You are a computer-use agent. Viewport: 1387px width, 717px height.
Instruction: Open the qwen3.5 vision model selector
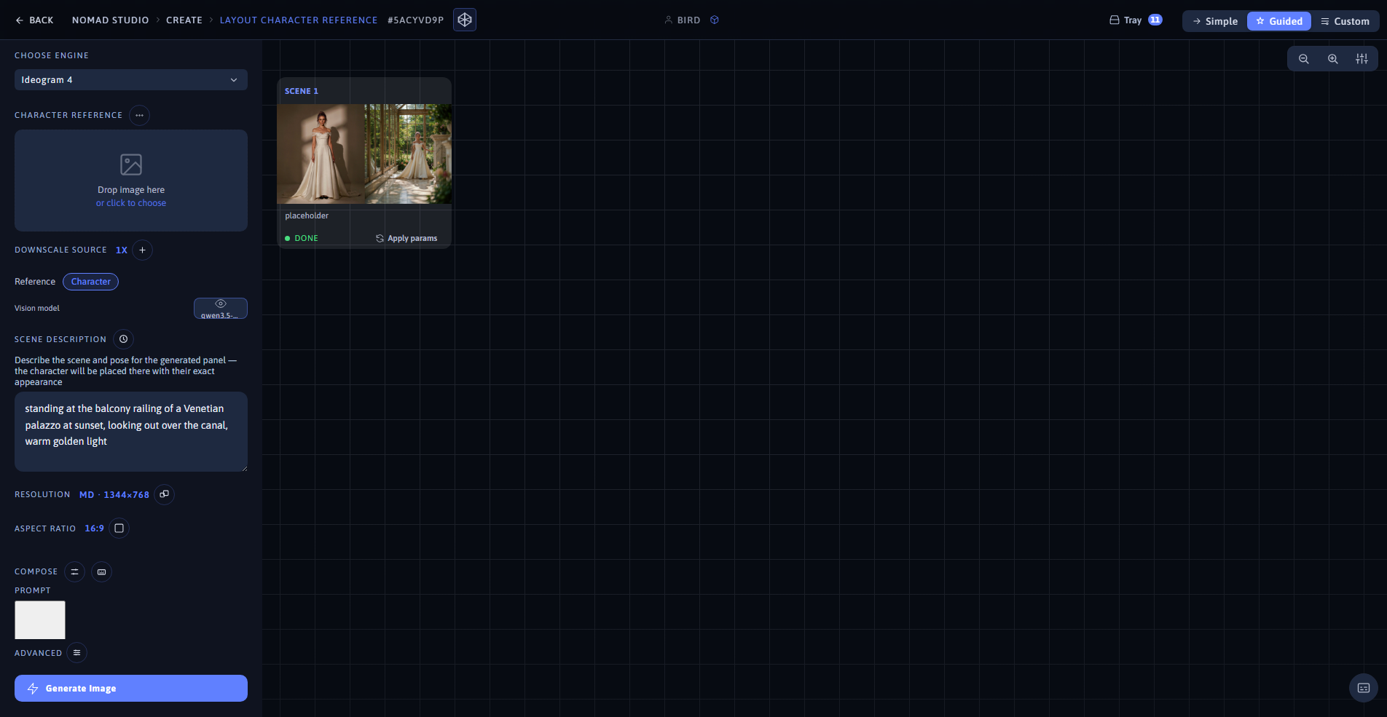220,308
